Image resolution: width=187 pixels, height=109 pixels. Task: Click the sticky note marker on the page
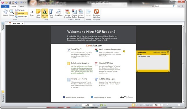pos(124,51)
